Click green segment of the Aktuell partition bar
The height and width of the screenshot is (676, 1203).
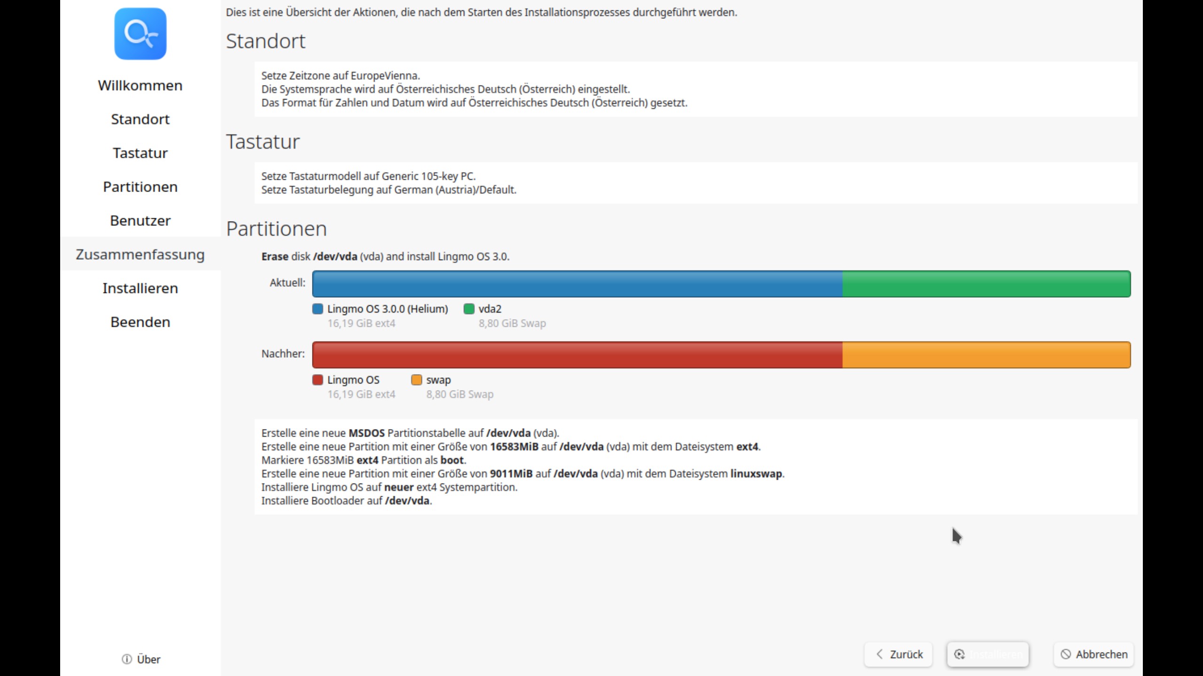pyautogui.click(x=986, y=284)
